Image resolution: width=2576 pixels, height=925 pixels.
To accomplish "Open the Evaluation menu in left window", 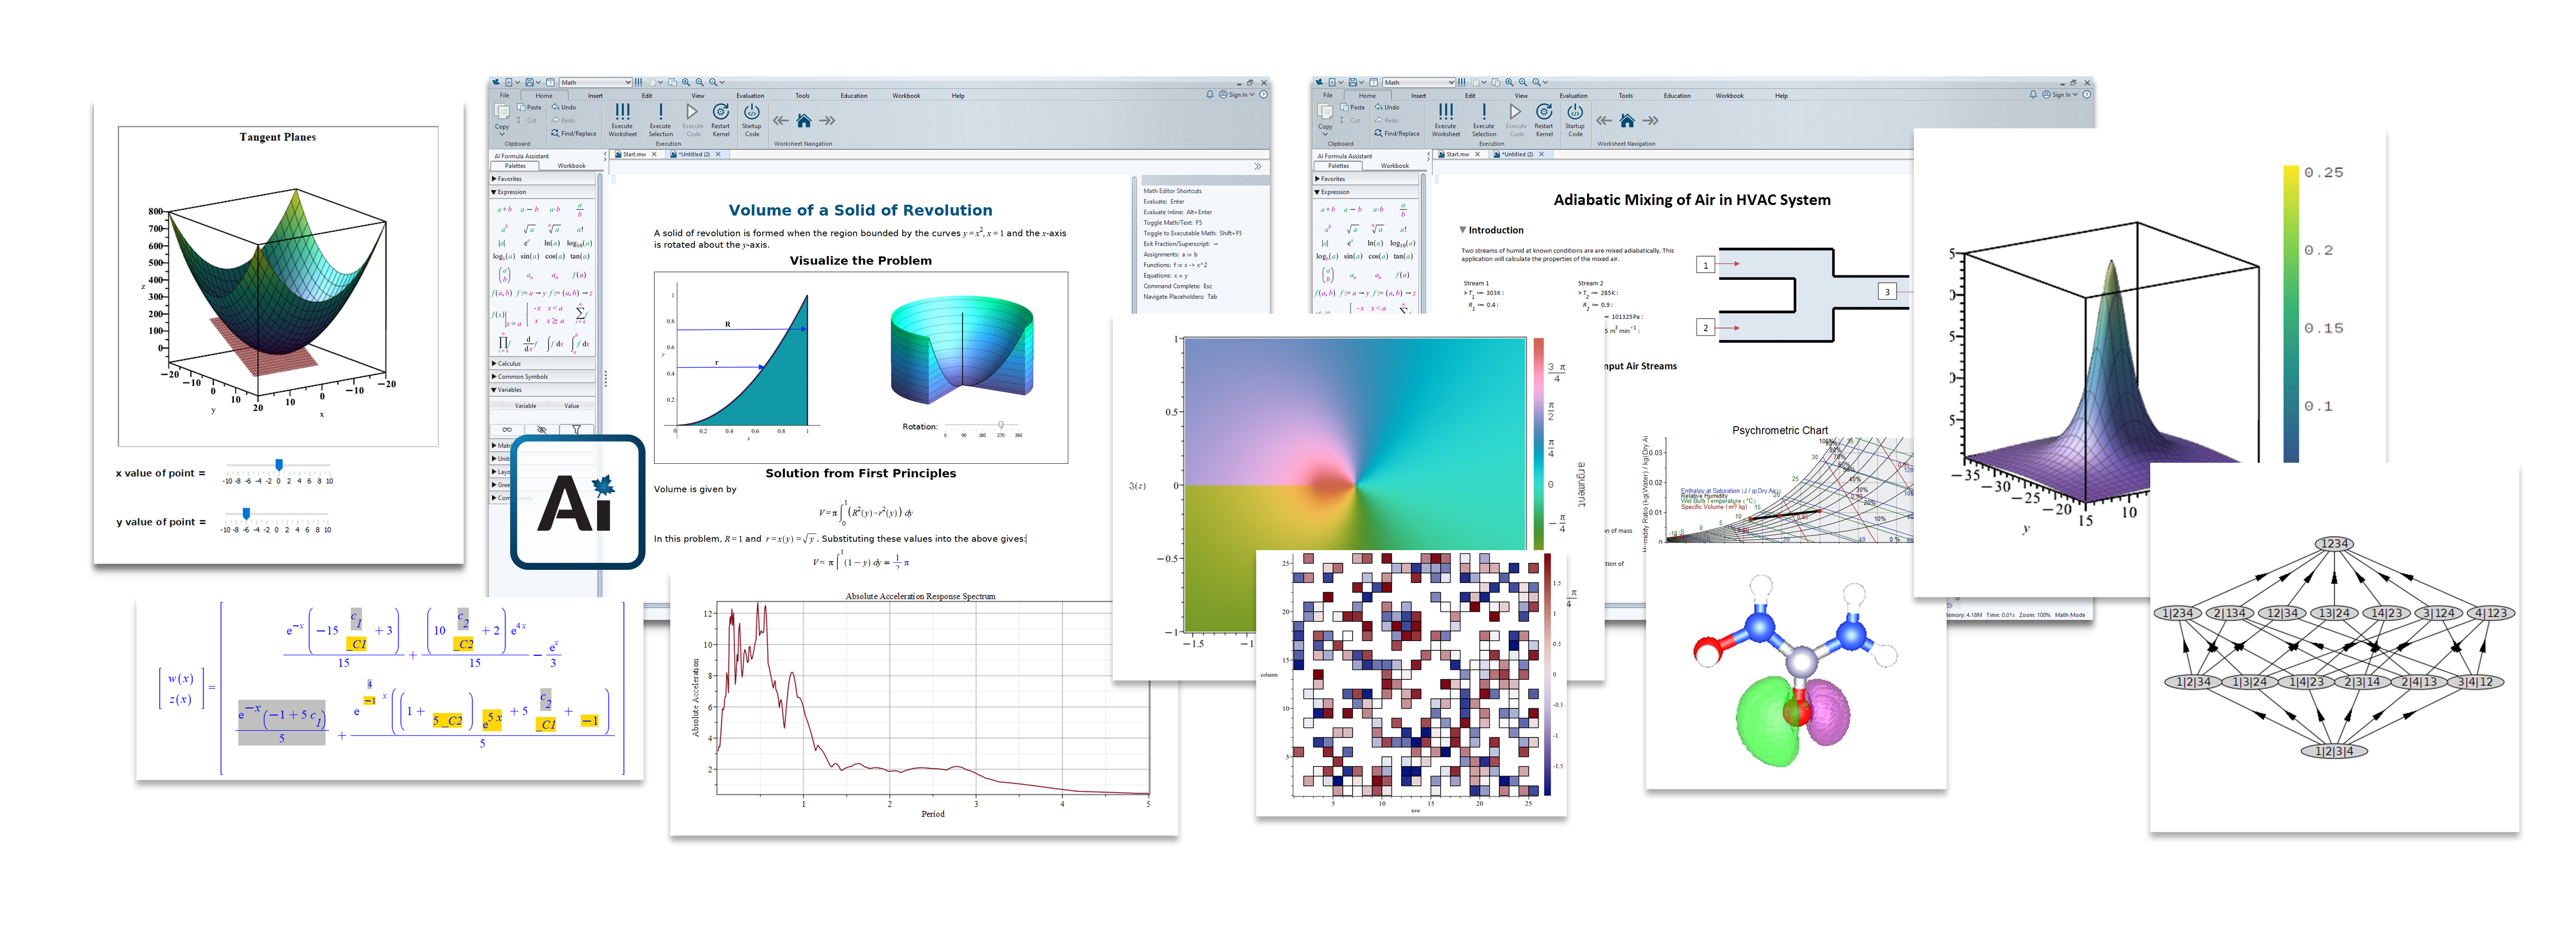I will click(x=750, y=96).
